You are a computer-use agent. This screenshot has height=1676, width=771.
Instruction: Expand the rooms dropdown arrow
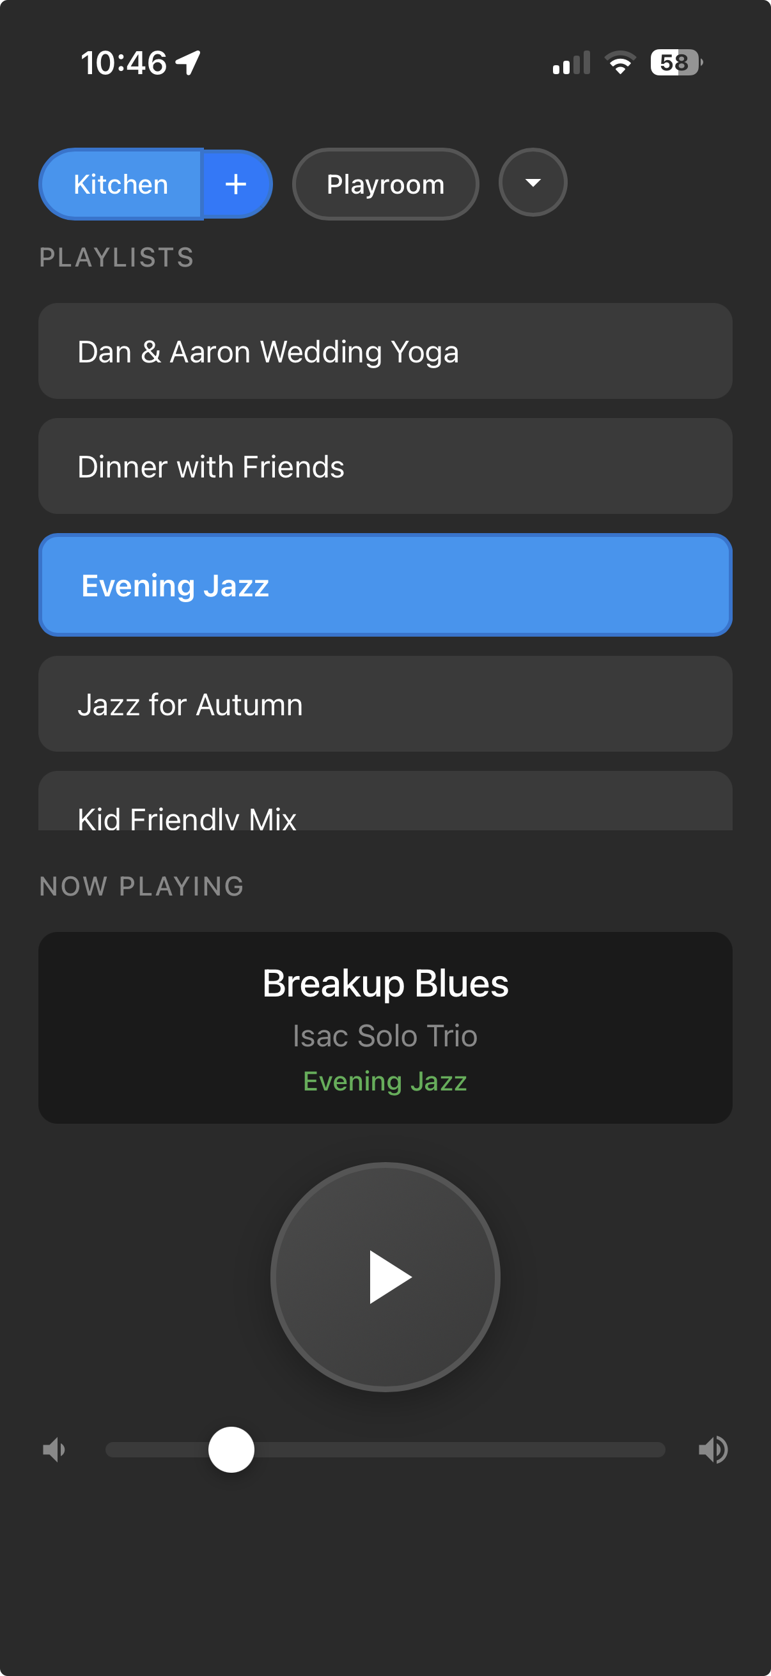click(x=533, y=183)
